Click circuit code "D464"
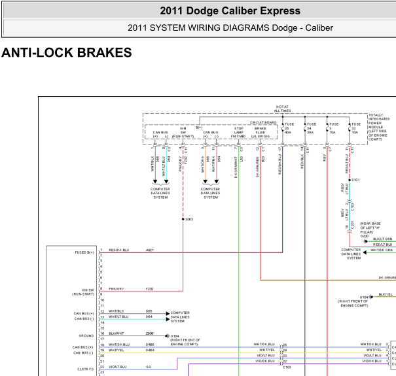396x376 pixels. (150, 350)
